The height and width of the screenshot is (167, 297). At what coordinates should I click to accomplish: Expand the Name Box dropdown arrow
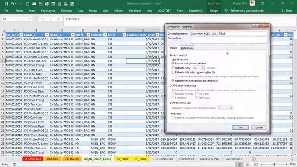click(30, 19)
